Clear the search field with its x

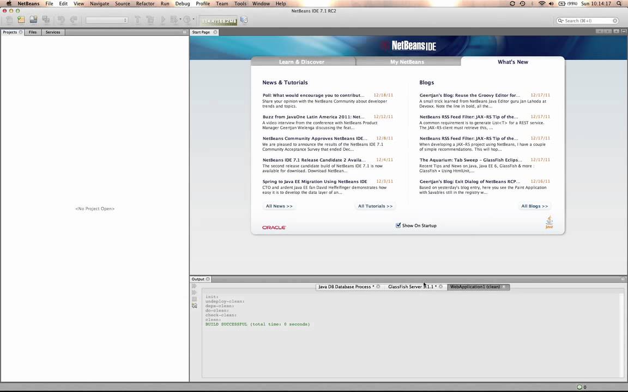coord(615,20)
